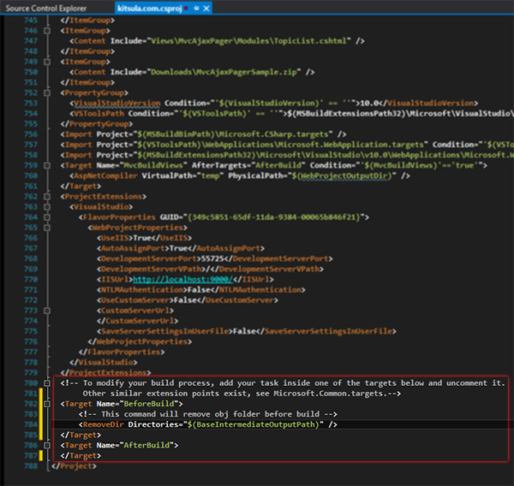Click the UseIIS True value
Viewport: 514px width, 486px height.
click(x=142, y=238)
